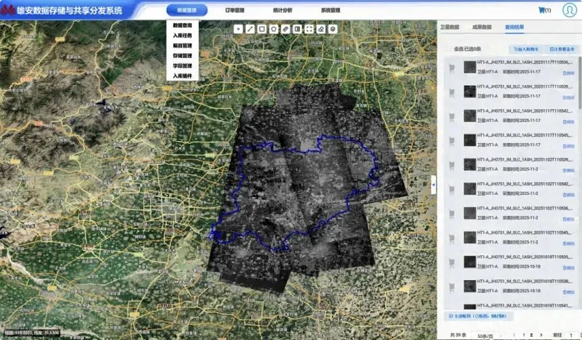Click the 加入购物车 button

[x=526, y=49]
